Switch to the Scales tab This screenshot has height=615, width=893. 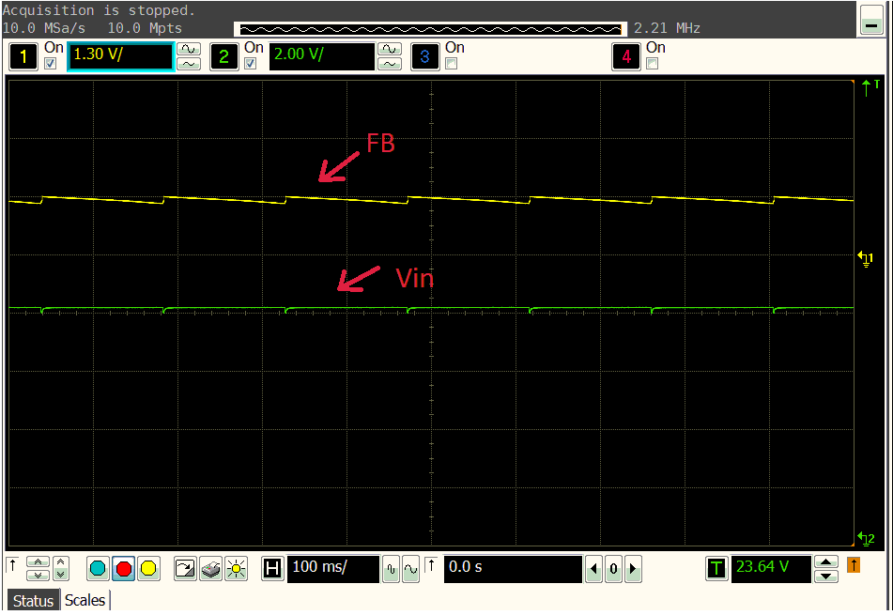click(x=85, y=601)
